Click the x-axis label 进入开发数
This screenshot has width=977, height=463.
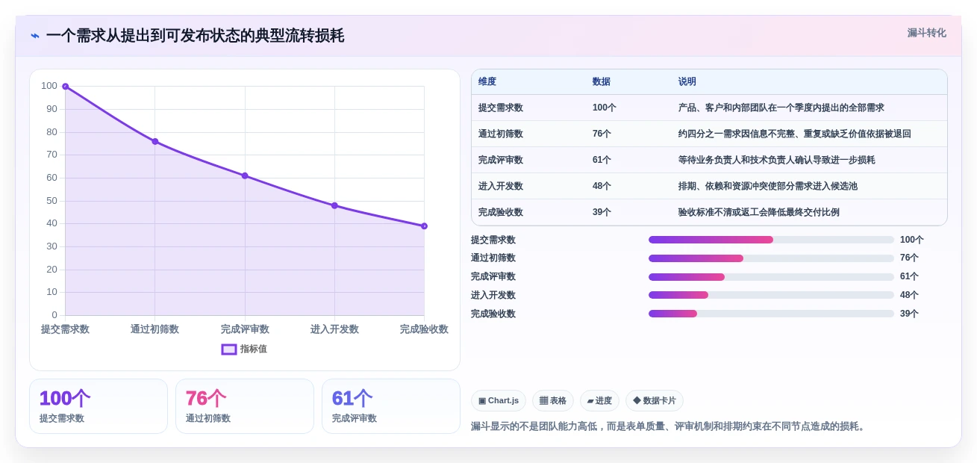coord(334,329)
